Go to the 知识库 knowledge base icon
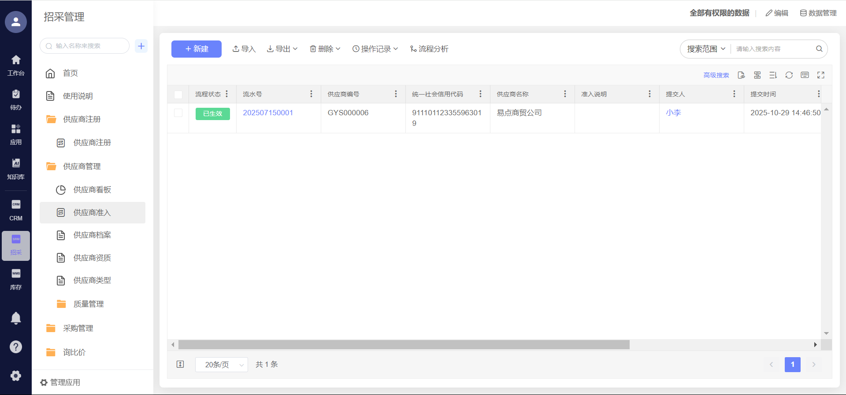Viewport: 846px width, 395px height. point(16,169)
